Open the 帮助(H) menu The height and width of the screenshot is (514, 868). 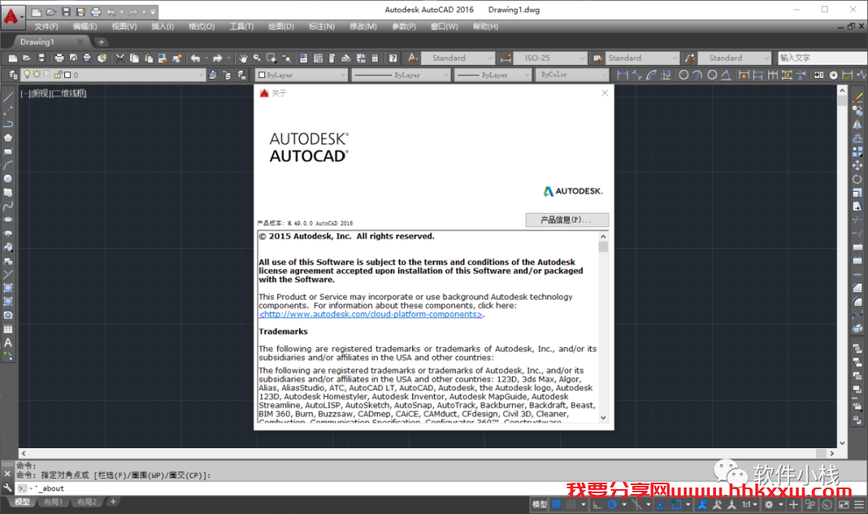pos(485,27)
